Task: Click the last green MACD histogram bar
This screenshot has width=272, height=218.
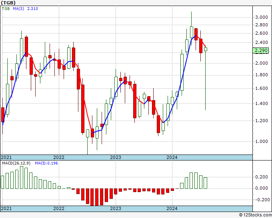Action: 205,183
